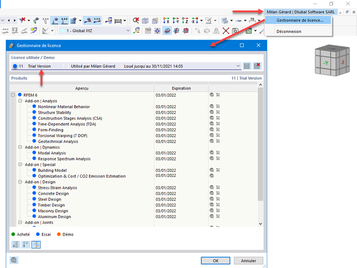Image resolution: width=357 pixels, height=268 pixels.
Task: Click globe icon in Optimization & Cost row
Action: point(211,176)
